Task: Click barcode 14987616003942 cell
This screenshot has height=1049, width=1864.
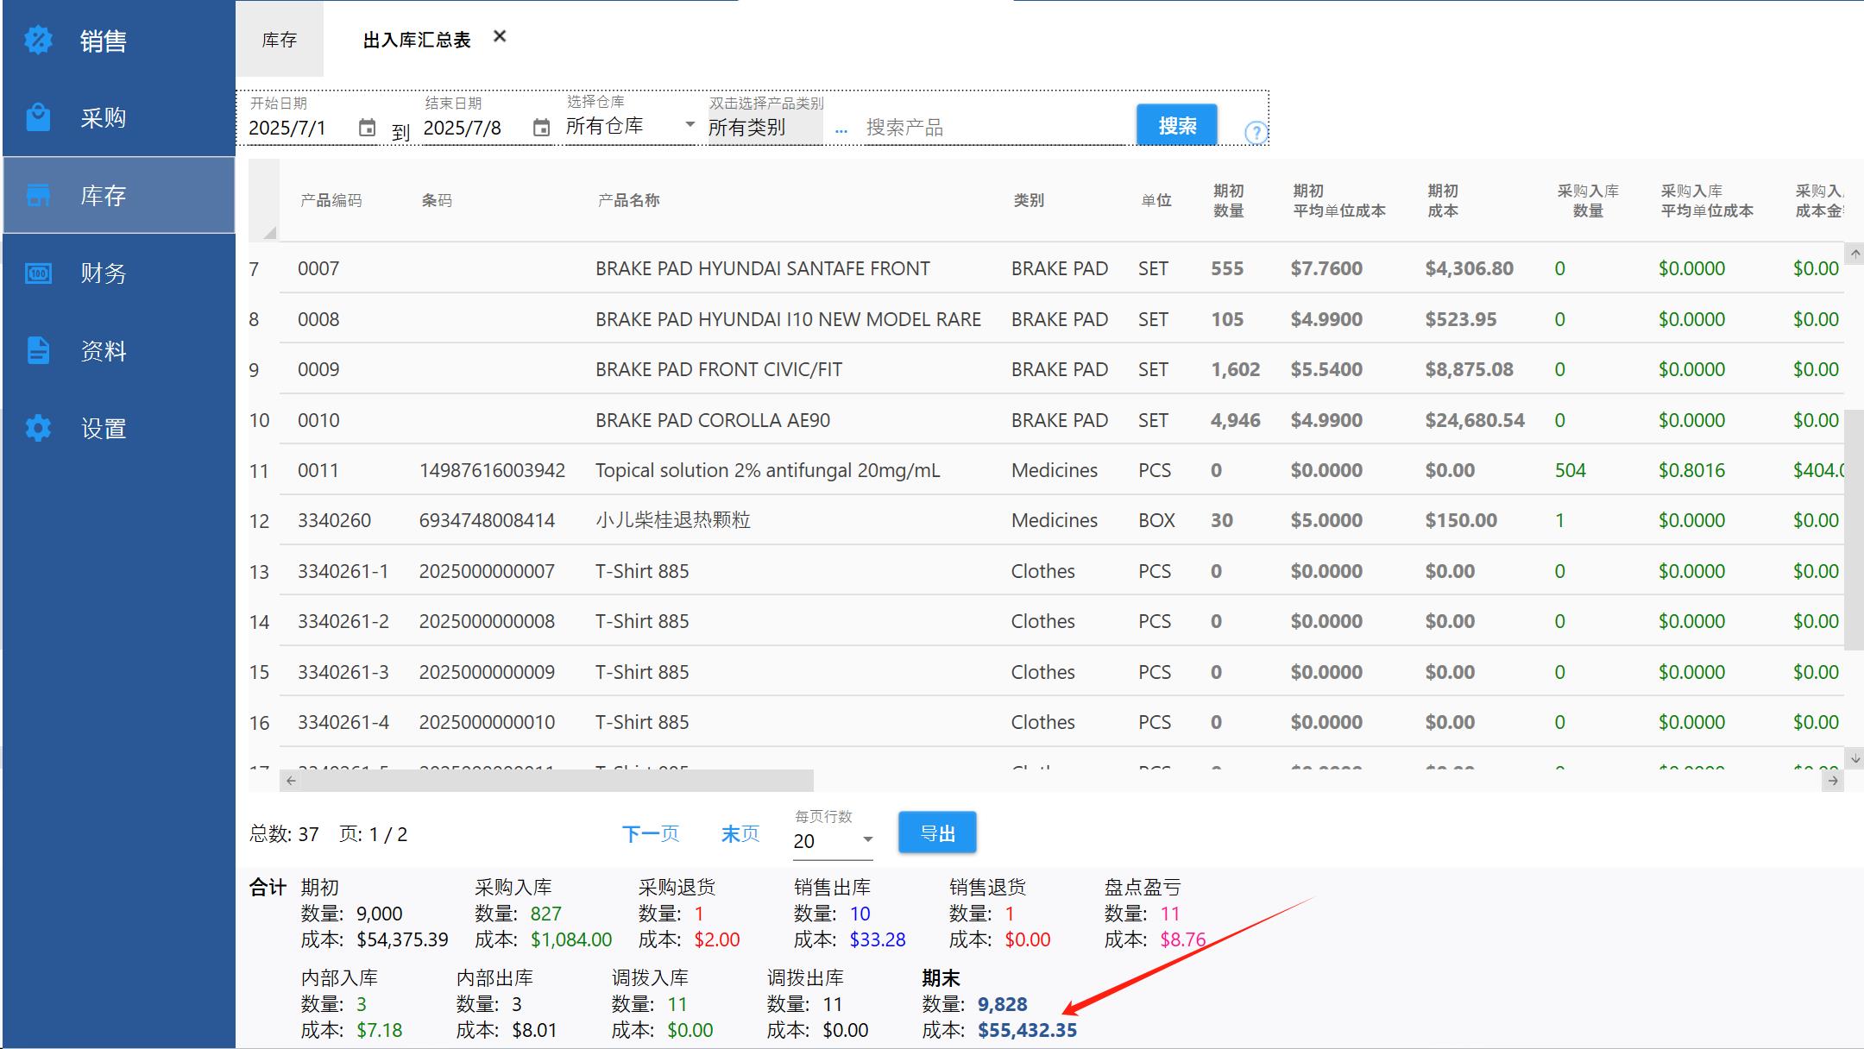Action: [x=492, y=470]
